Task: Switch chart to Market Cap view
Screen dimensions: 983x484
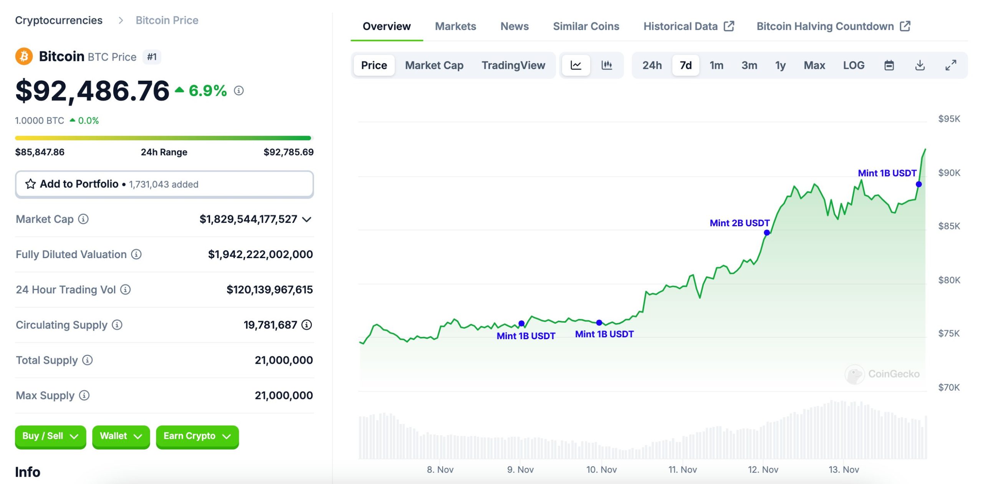Action: coord(434,65)
